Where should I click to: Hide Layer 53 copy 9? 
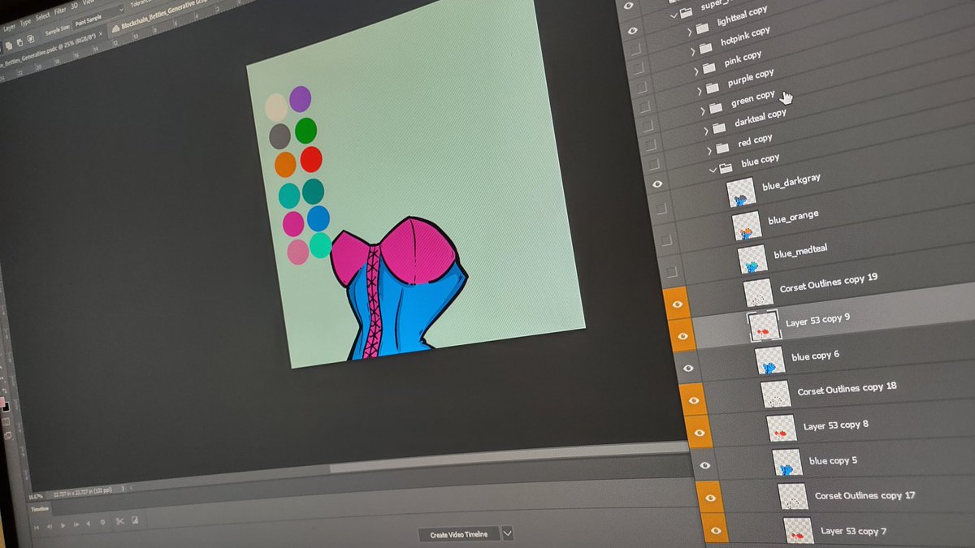682,335
